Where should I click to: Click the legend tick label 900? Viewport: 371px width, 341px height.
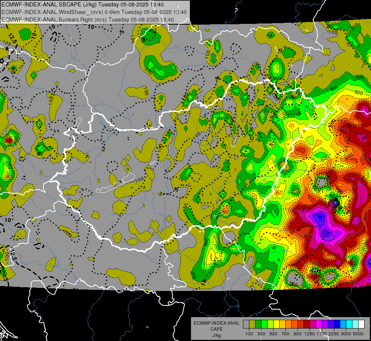[x=297, y=334]
